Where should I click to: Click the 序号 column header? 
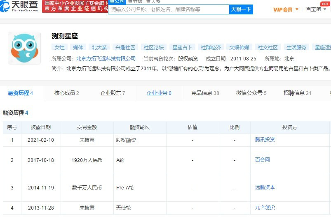12,127
